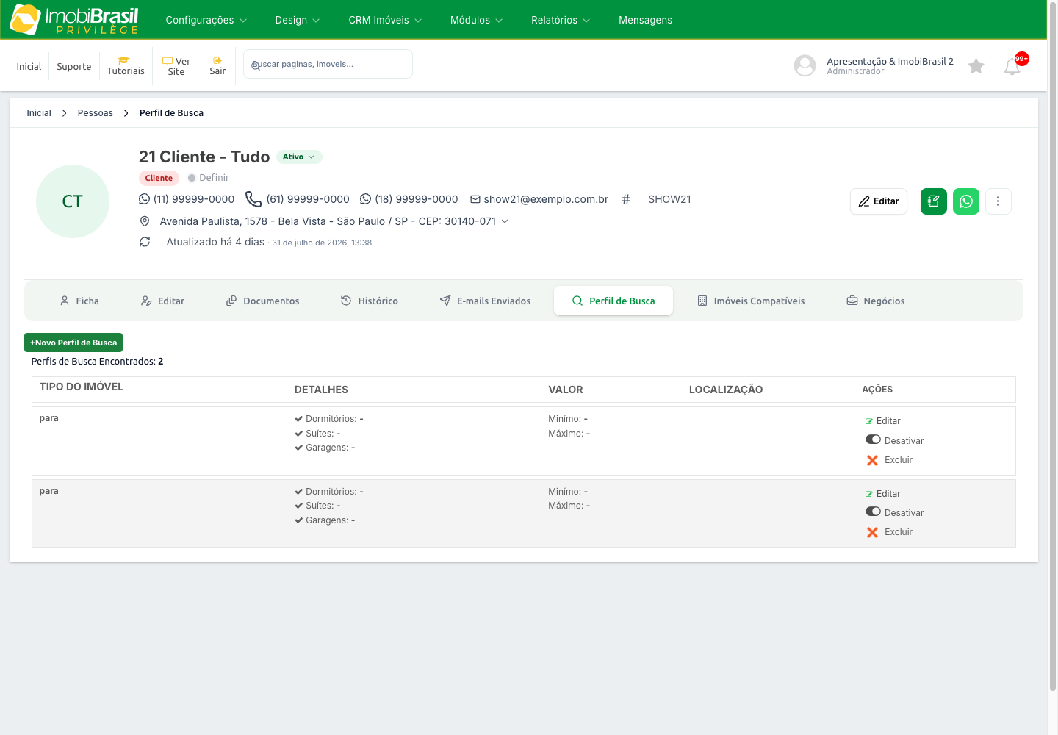This screenshot has width=1058, height=735.
Task: Click the user avatar icon
Action: click(805, 65)
